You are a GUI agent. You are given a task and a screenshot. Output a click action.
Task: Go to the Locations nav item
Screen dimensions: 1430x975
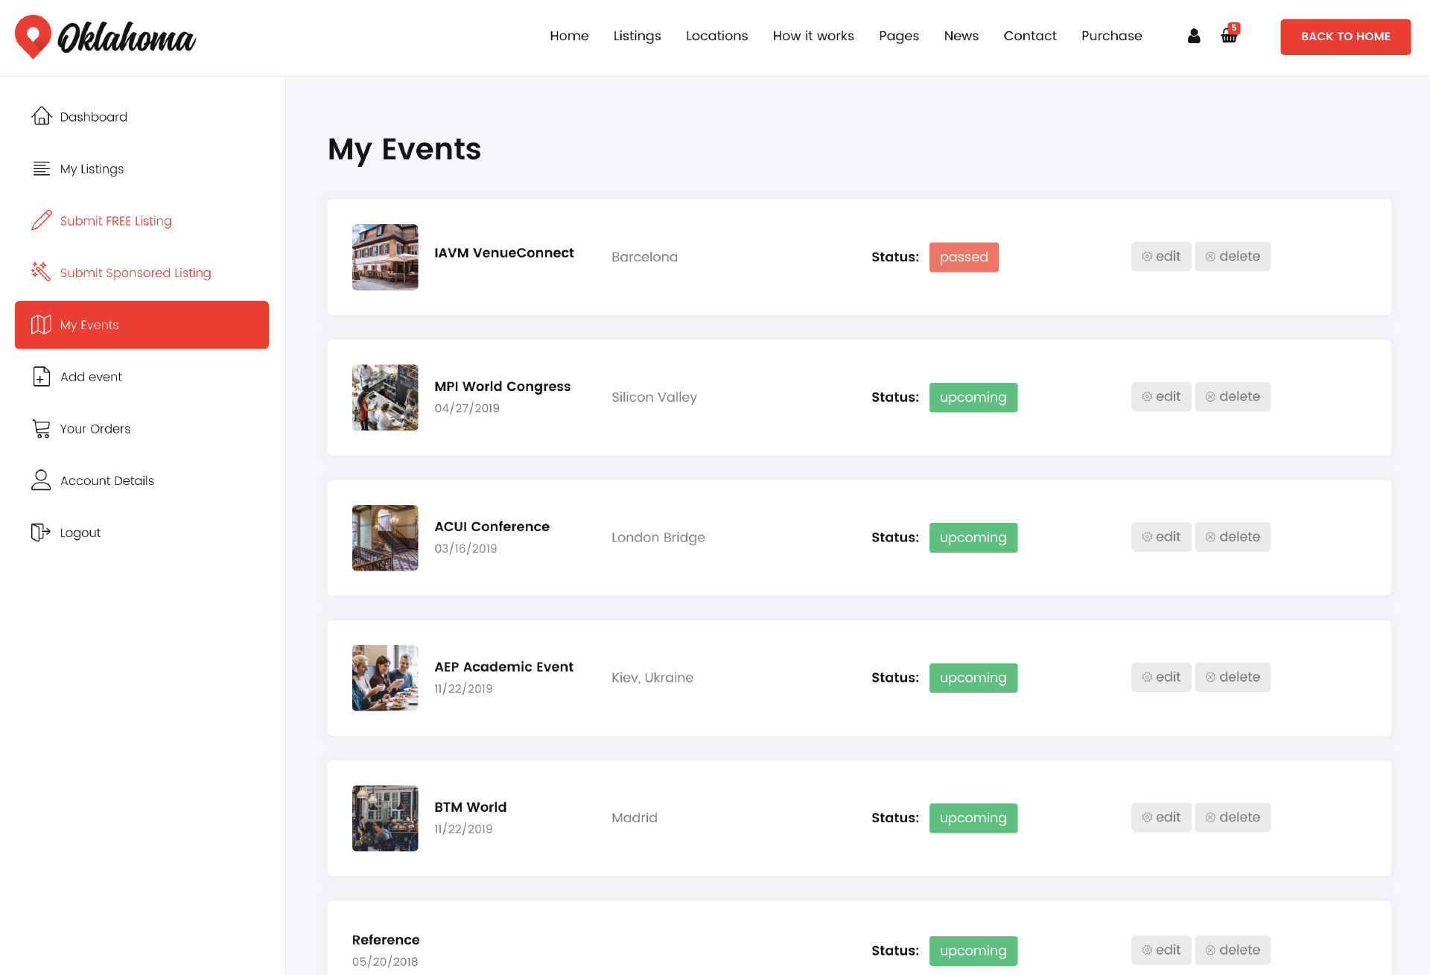click(x=716, y=36)
